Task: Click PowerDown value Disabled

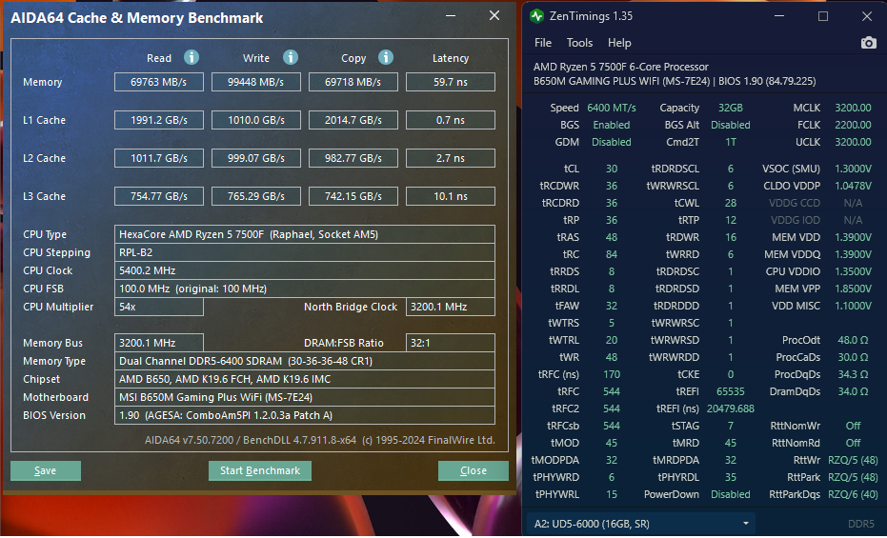Action: (731, 494)
